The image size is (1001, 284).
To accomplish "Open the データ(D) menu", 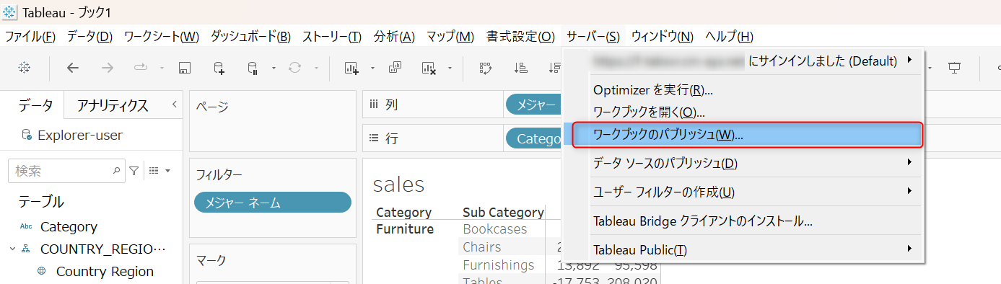I will (x=89, y=36).
